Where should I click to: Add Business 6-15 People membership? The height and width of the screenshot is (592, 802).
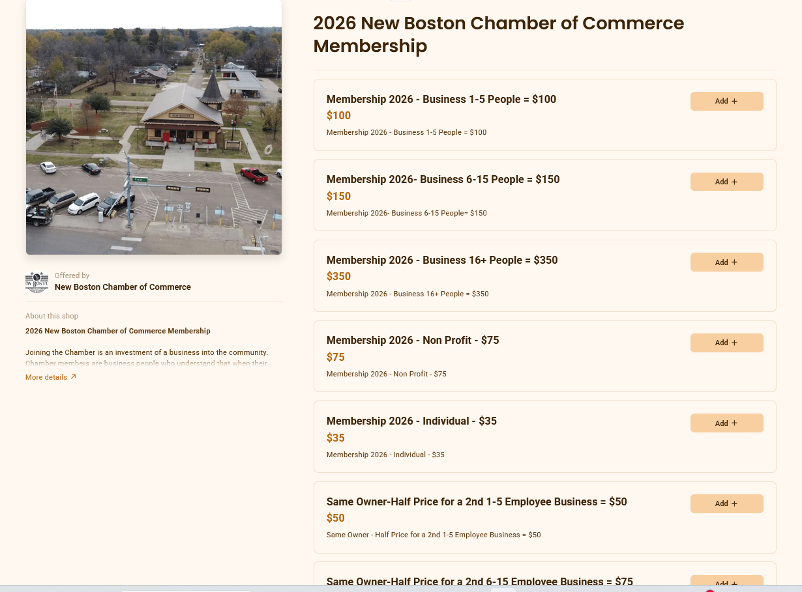(x=726, y=182)
